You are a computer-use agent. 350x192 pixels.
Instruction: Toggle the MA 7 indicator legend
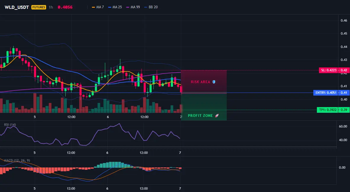click(98, 7)
